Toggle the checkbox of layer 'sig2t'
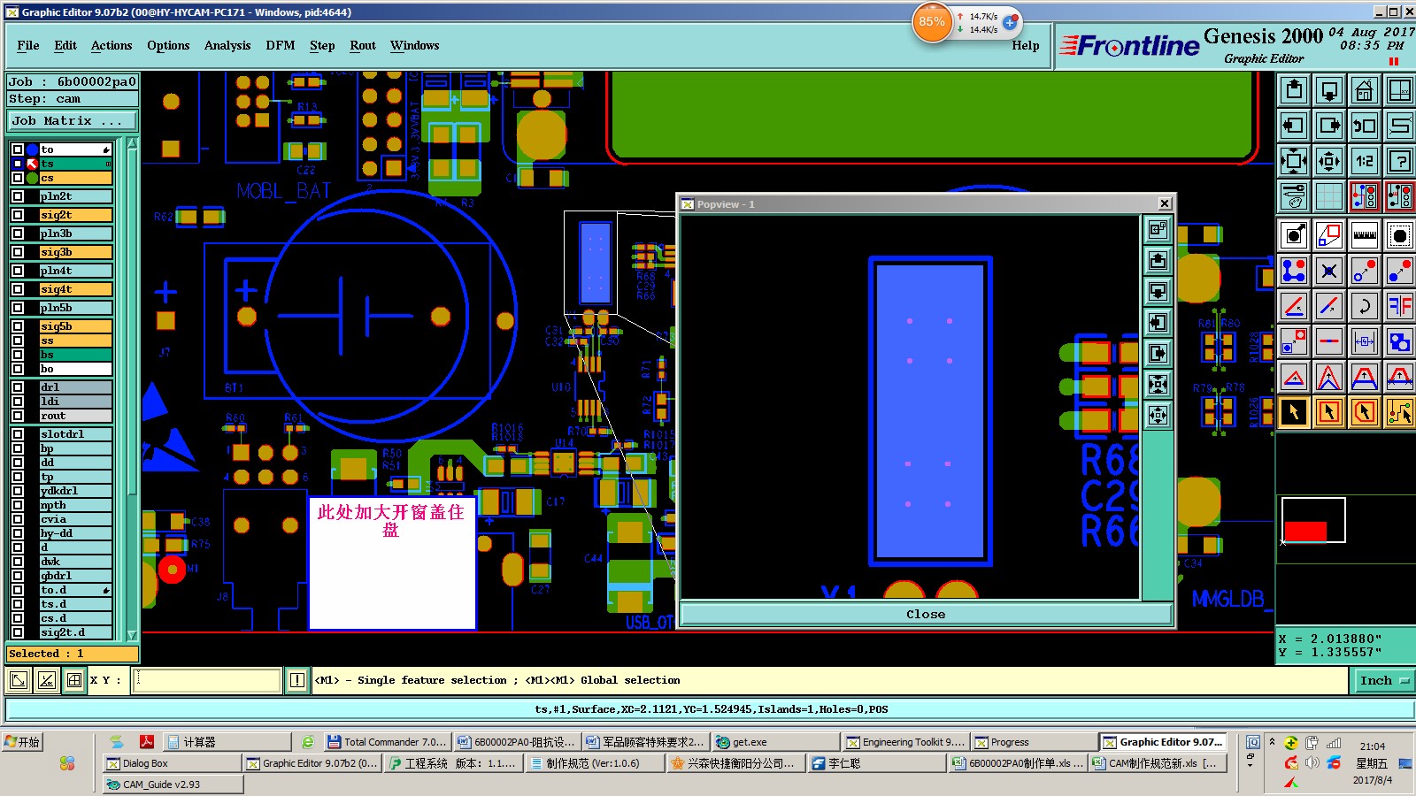The height and width of the screenshot is (796, 1416). [x=17, y=215]
